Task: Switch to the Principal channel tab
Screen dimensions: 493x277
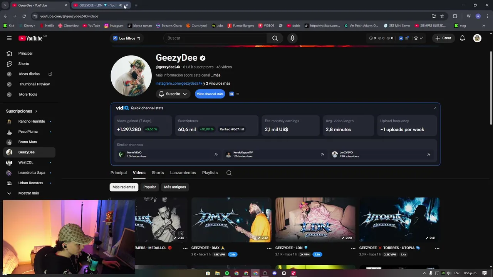Action: tap(119, 173)
